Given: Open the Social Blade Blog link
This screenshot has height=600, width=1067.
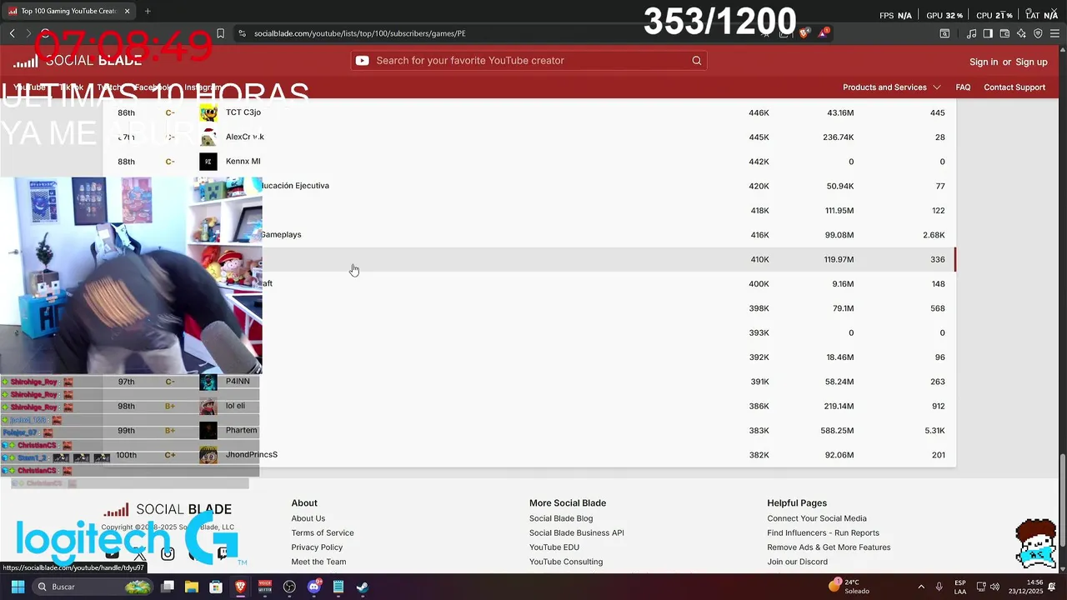Looking at the screenshot, I should [561, 518].
